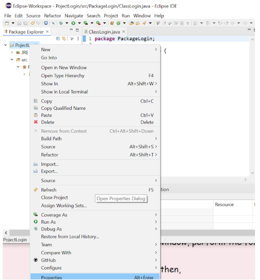This screenshot has width=260, height=280.
Task: Choose Copy Qualified Name
Action: point(95,108)
